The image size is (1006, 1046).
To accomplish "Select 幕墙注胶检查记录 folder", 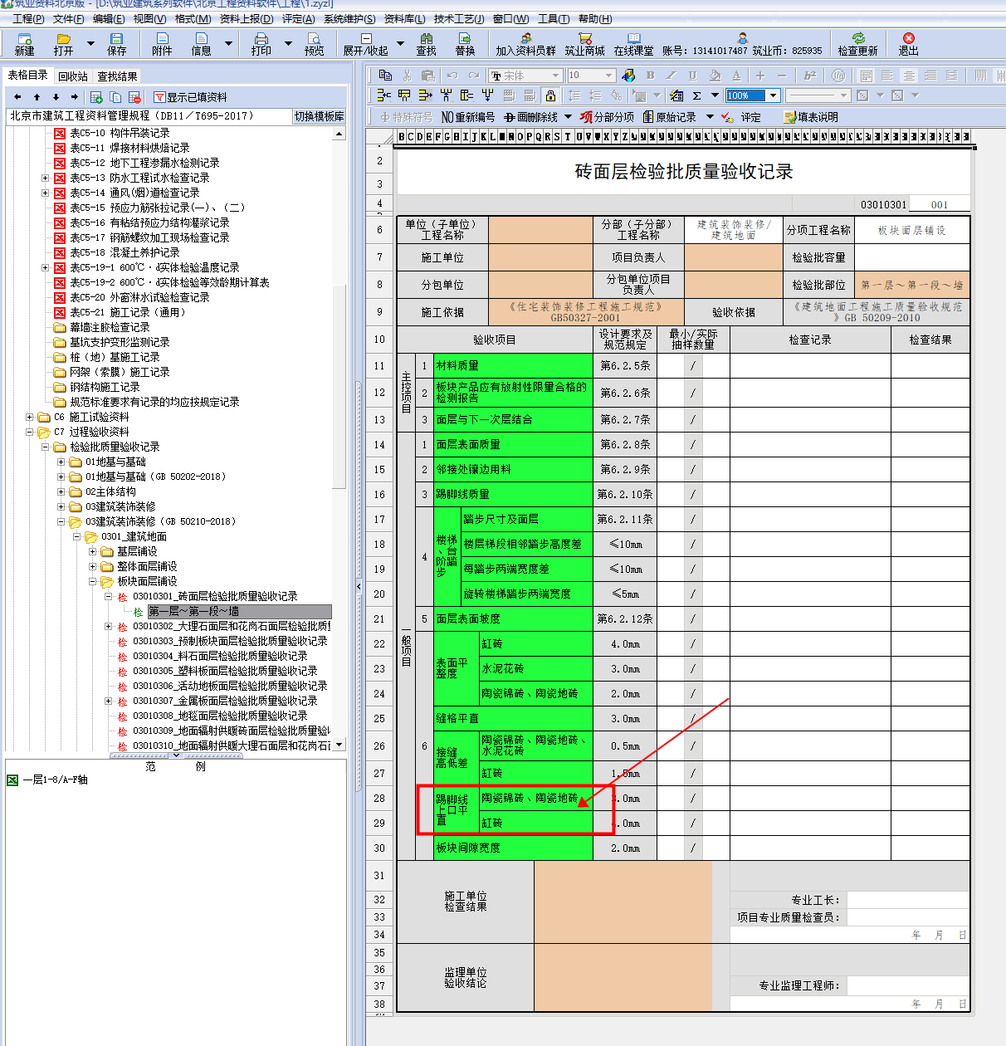I will (110, 327).
